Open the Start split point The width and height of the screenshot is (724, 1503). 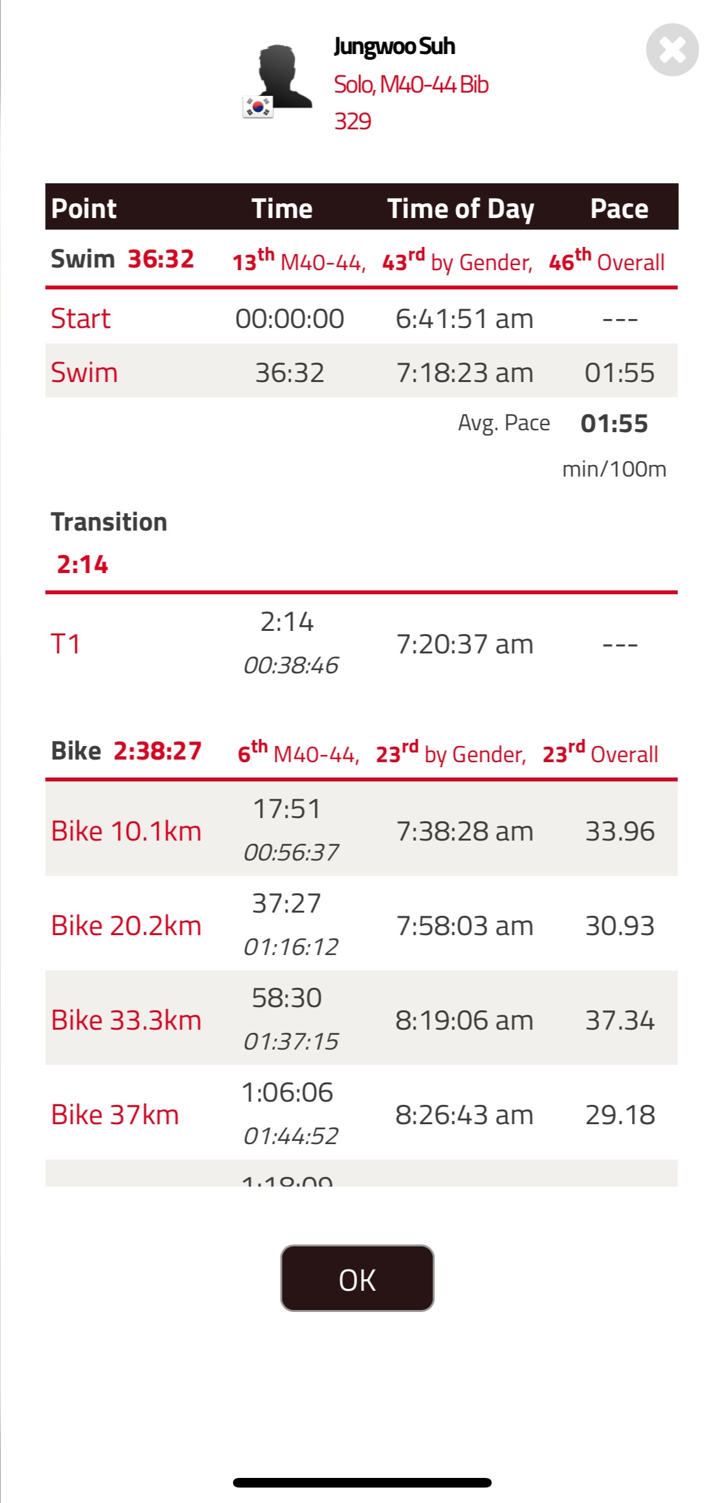[80, 318]
